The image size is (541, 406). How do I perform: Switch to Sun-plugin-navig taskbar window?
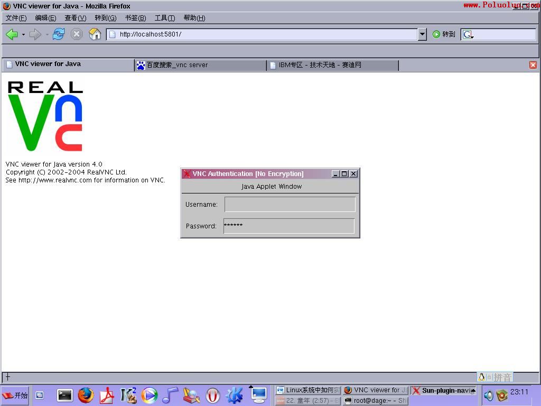pyautogui.click(x=443, y=391)
